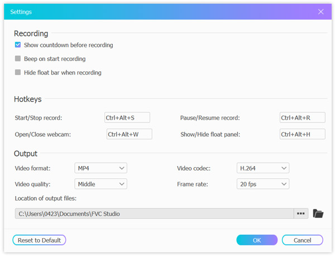Open output folder via folder icon
Screen dimensions: 335x256
[318, 214]
